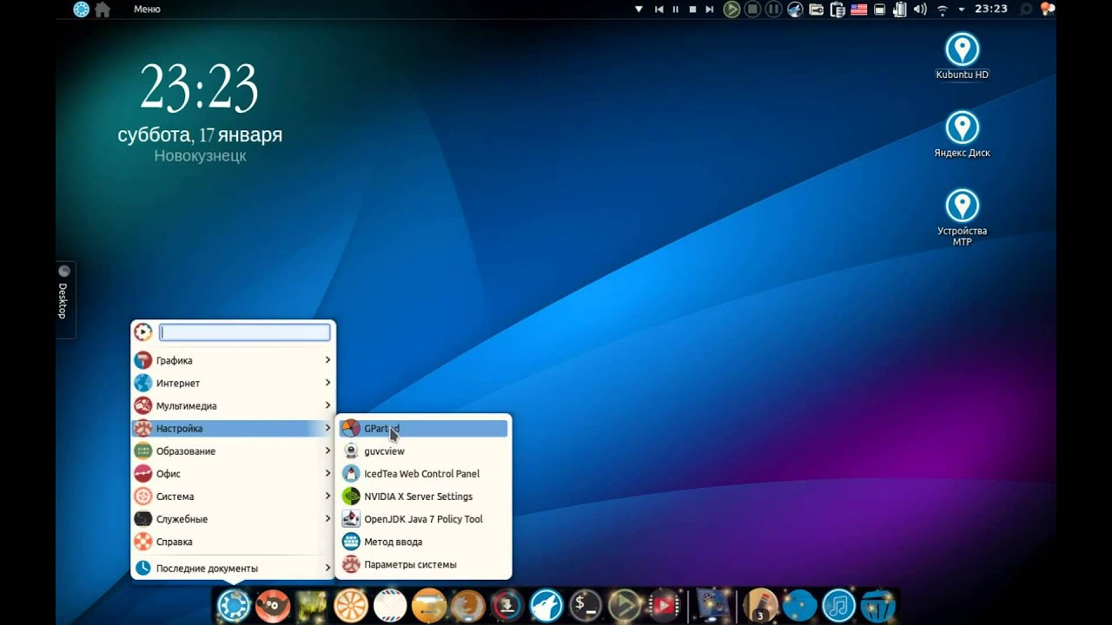The width and height of the screenshot is (1112, 625).
Task: Open the music note player in dock
Action: [x=838, y=605]
